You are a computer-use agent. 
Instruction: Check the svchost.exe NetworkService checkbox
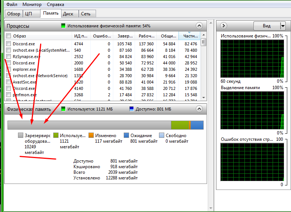[x=8, y=76]
